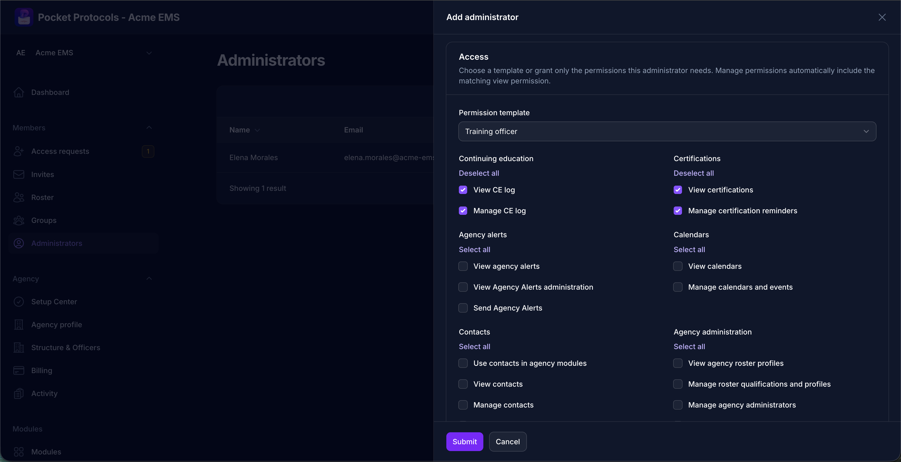
Task: Open the Invites page
Action: (84, 174)
